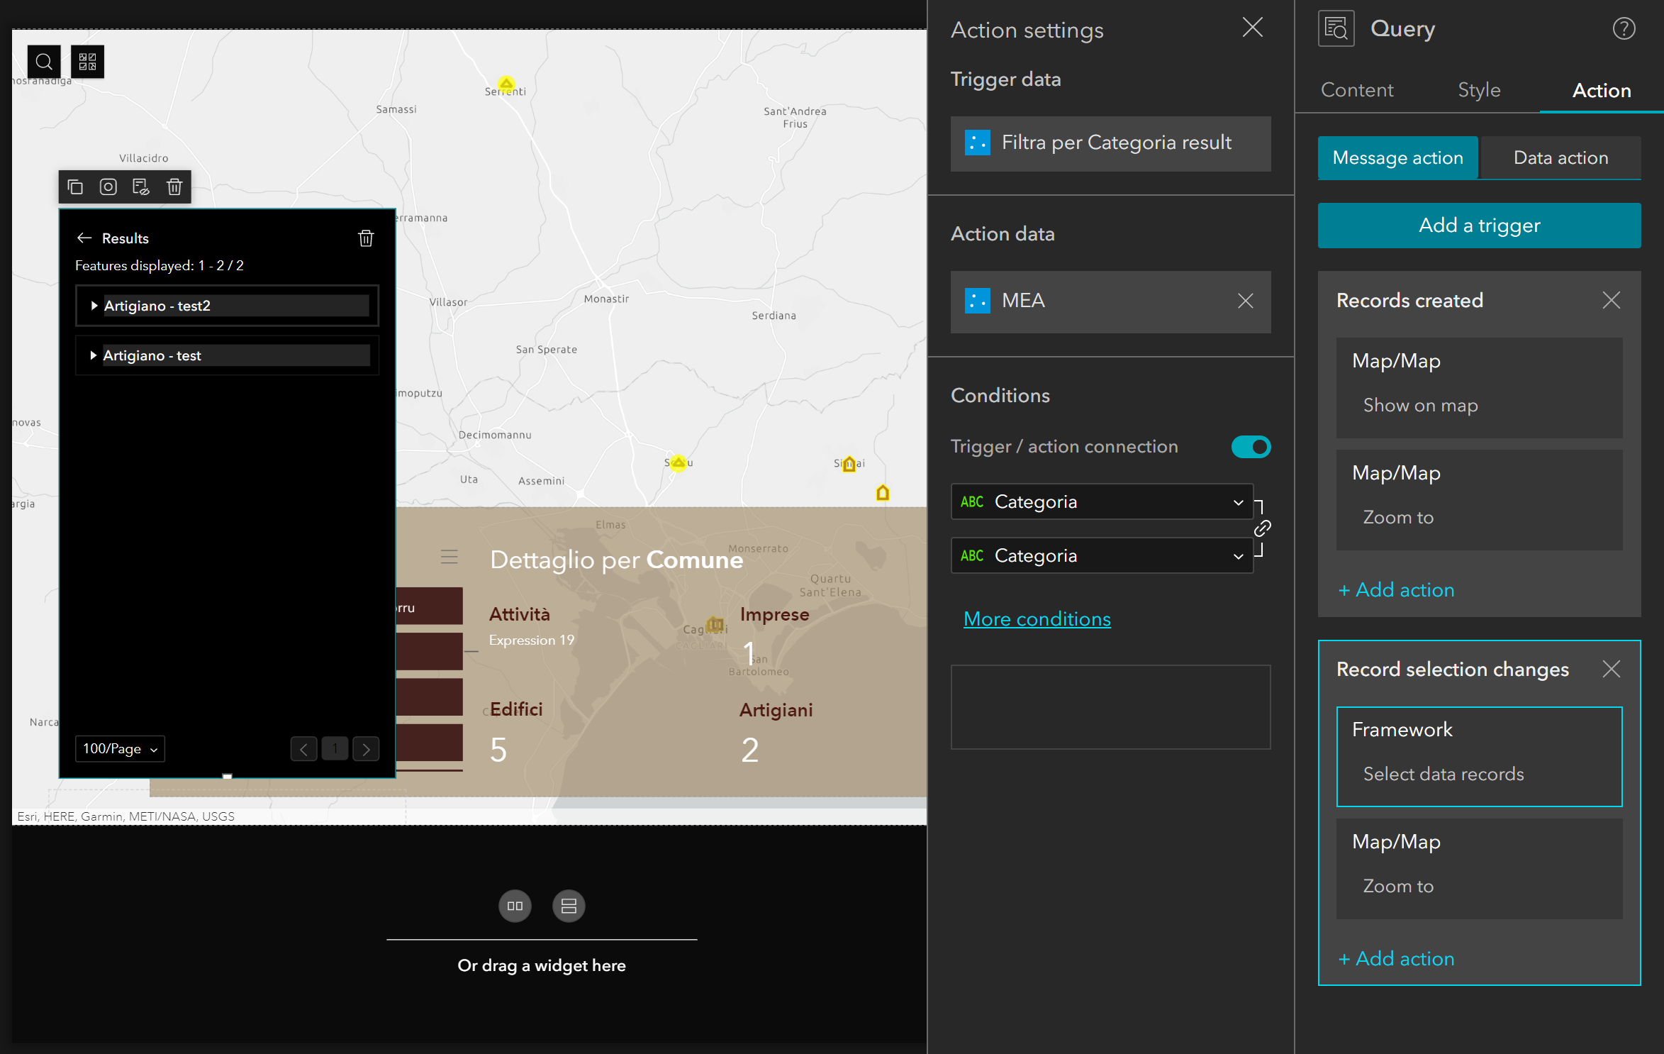The height and width of the screenshot is (1054, 1664).
Task: Expand the Artigiano - test2 result
Action: click(94, 306)
